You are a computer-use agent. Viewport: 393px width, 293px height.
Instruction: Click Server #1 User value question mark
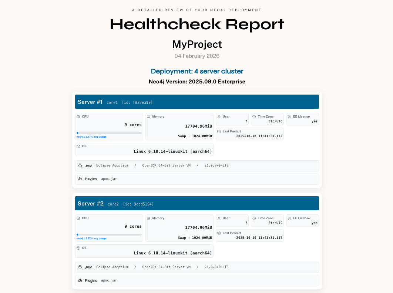246,121
